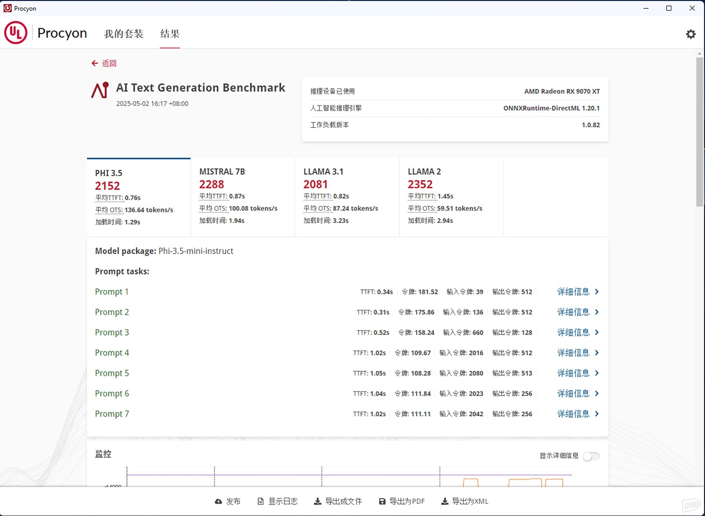Click the export XML download icon
Viewport: 705px width, 516px height.
coord(445,501)
